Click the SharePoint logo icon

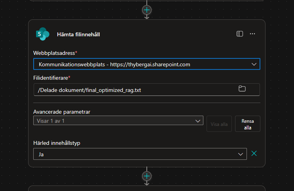43,34
